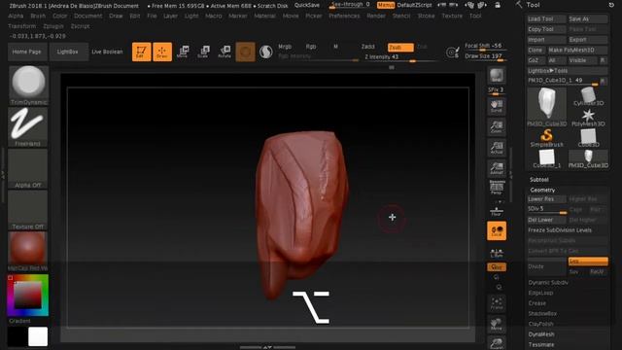
Task: Expand Dynamic Subdiv section
Action: pyautogui.click(x=548, y=283)
